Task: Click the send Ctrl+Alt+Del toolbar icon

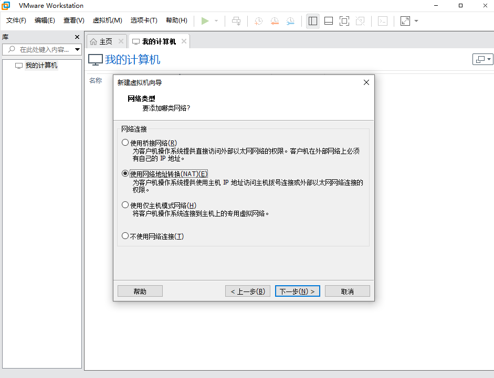Action: (x=236, y=21)
